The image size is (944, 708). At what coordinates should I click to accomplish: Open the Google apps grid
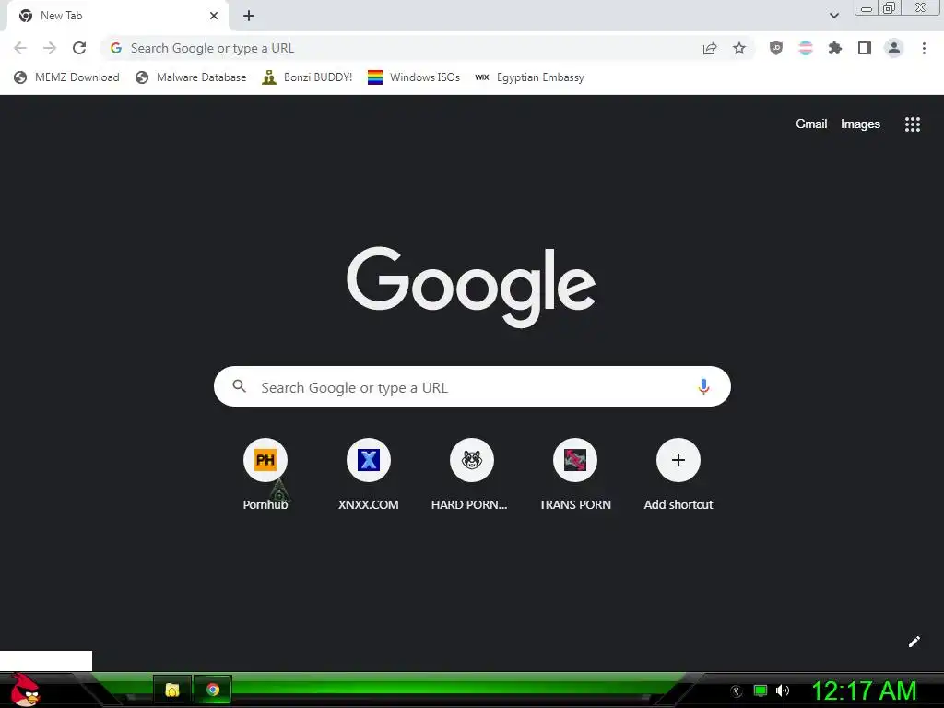point(913,124)
